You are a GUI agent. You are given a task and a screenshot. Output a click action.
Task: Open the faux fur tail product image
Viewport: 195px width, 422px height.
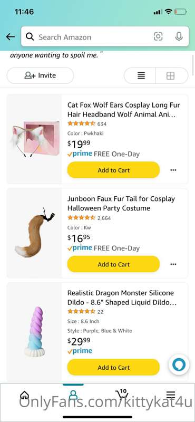pos(34,233)
